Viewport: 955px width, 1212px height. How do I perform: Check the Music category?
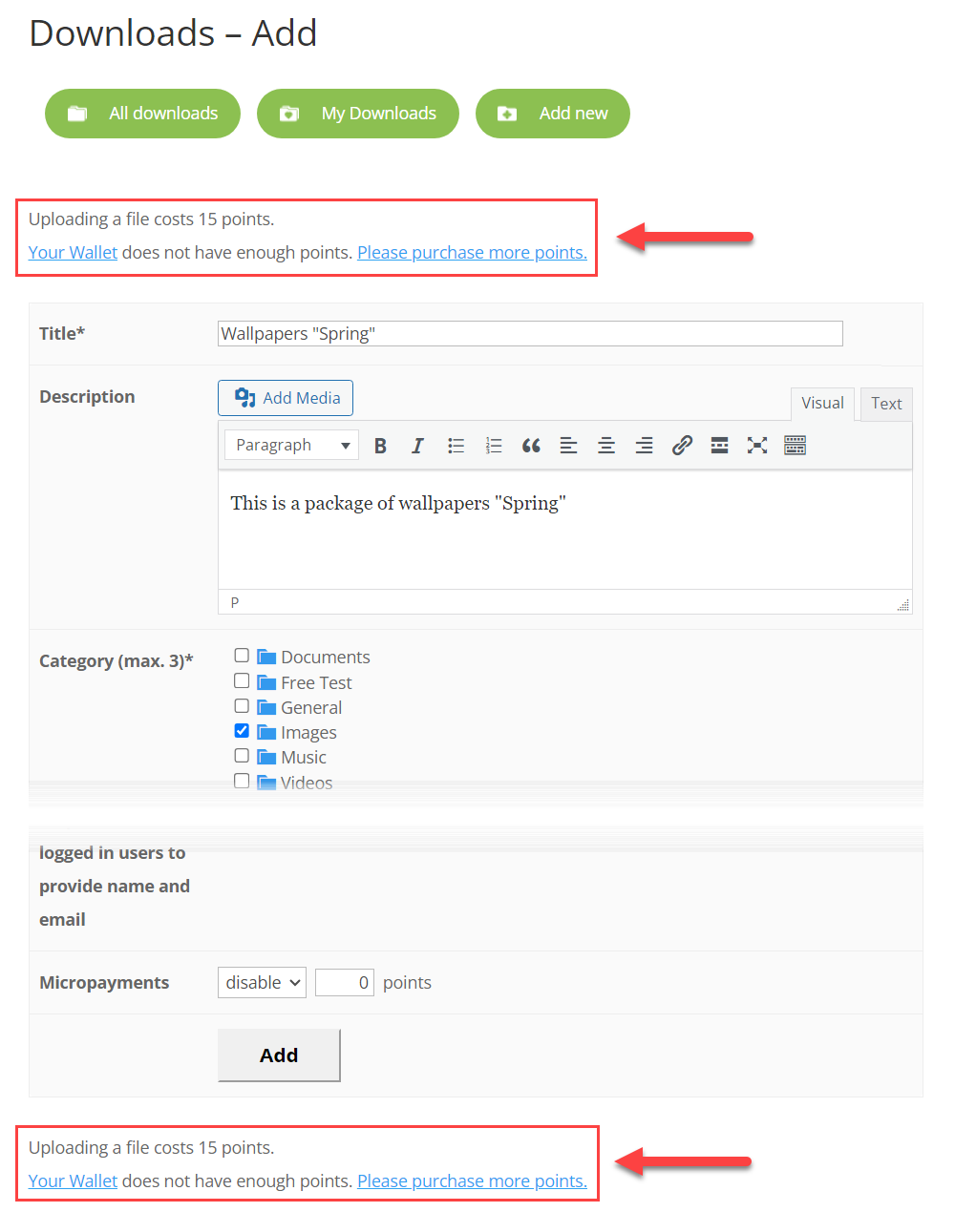coord(242,756)
